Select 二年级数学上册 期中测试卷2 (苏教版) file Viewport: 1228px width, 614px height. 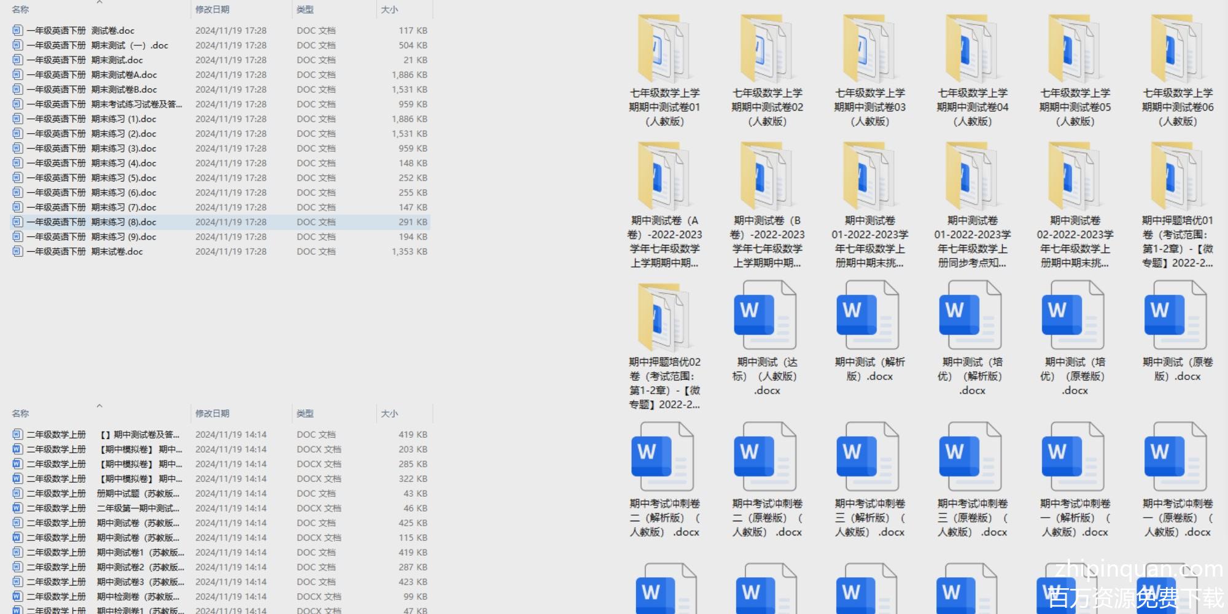pyautogui.click(x=104, y=567)
